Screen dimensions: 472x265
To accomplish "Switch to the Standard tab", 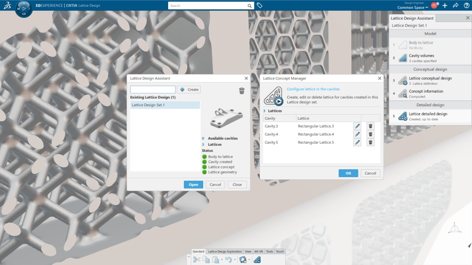I will tap(198, 251).
